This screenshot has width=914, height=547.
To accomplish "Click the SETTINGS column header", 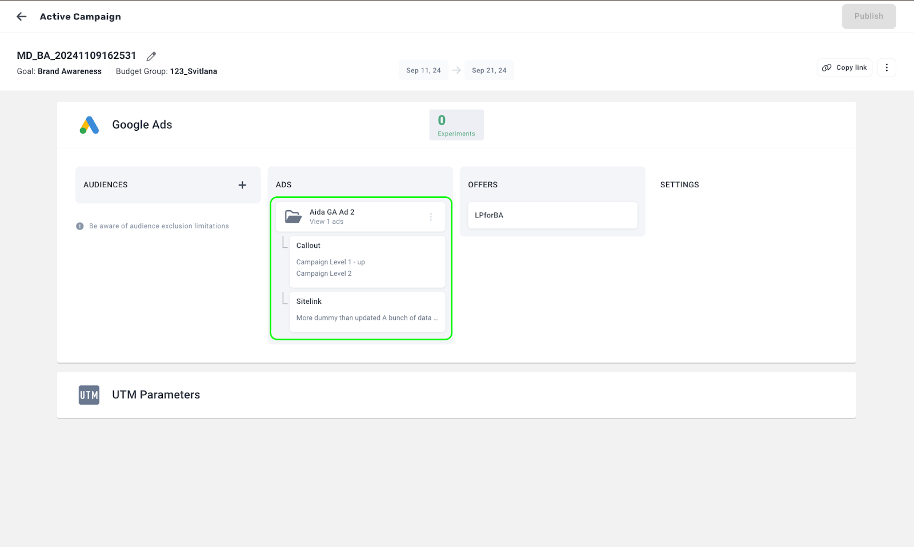I will (x=679, y=185).
